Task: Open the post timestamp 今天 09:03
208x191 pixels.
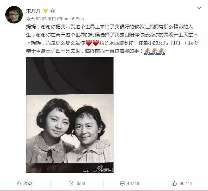Action: pyautogui.click(x=36, y=19)
